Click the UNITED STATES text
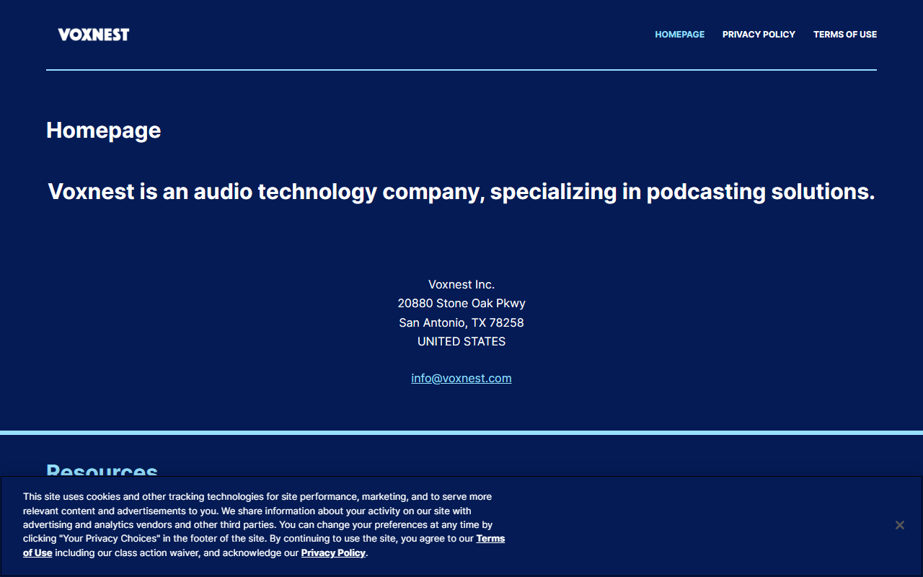The width and height of the screenshot is (923, 577). tap(461, 341)
